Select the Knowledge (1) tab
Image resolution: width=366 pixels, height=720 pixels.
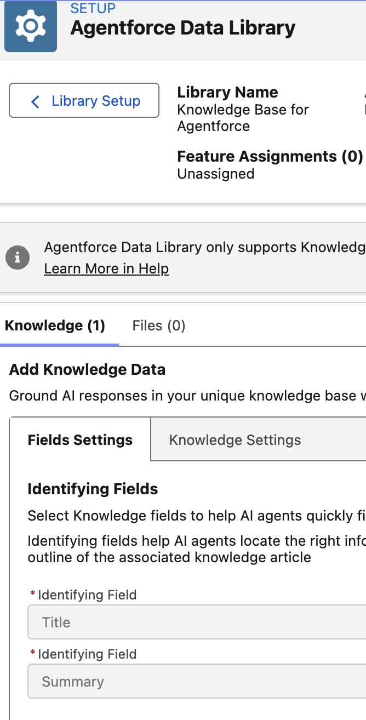coord(55,325)
